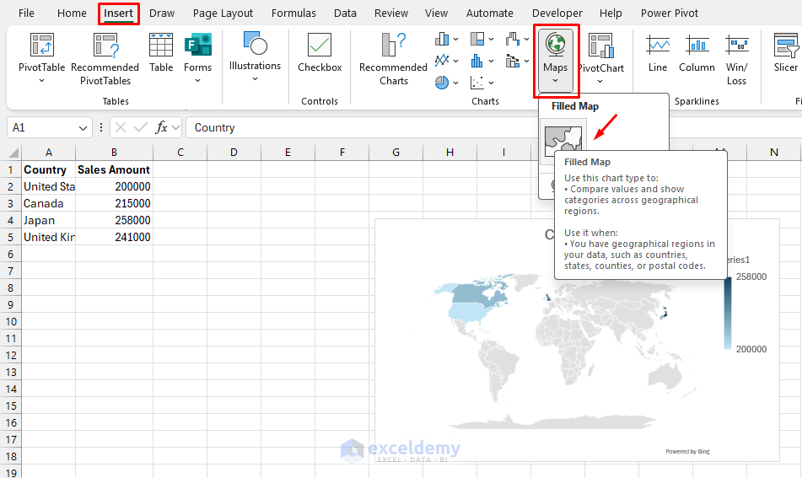The height and width of the screenshot is (478, 802).
Task: Click the Cancel X in formula bar
Action: 121,127
